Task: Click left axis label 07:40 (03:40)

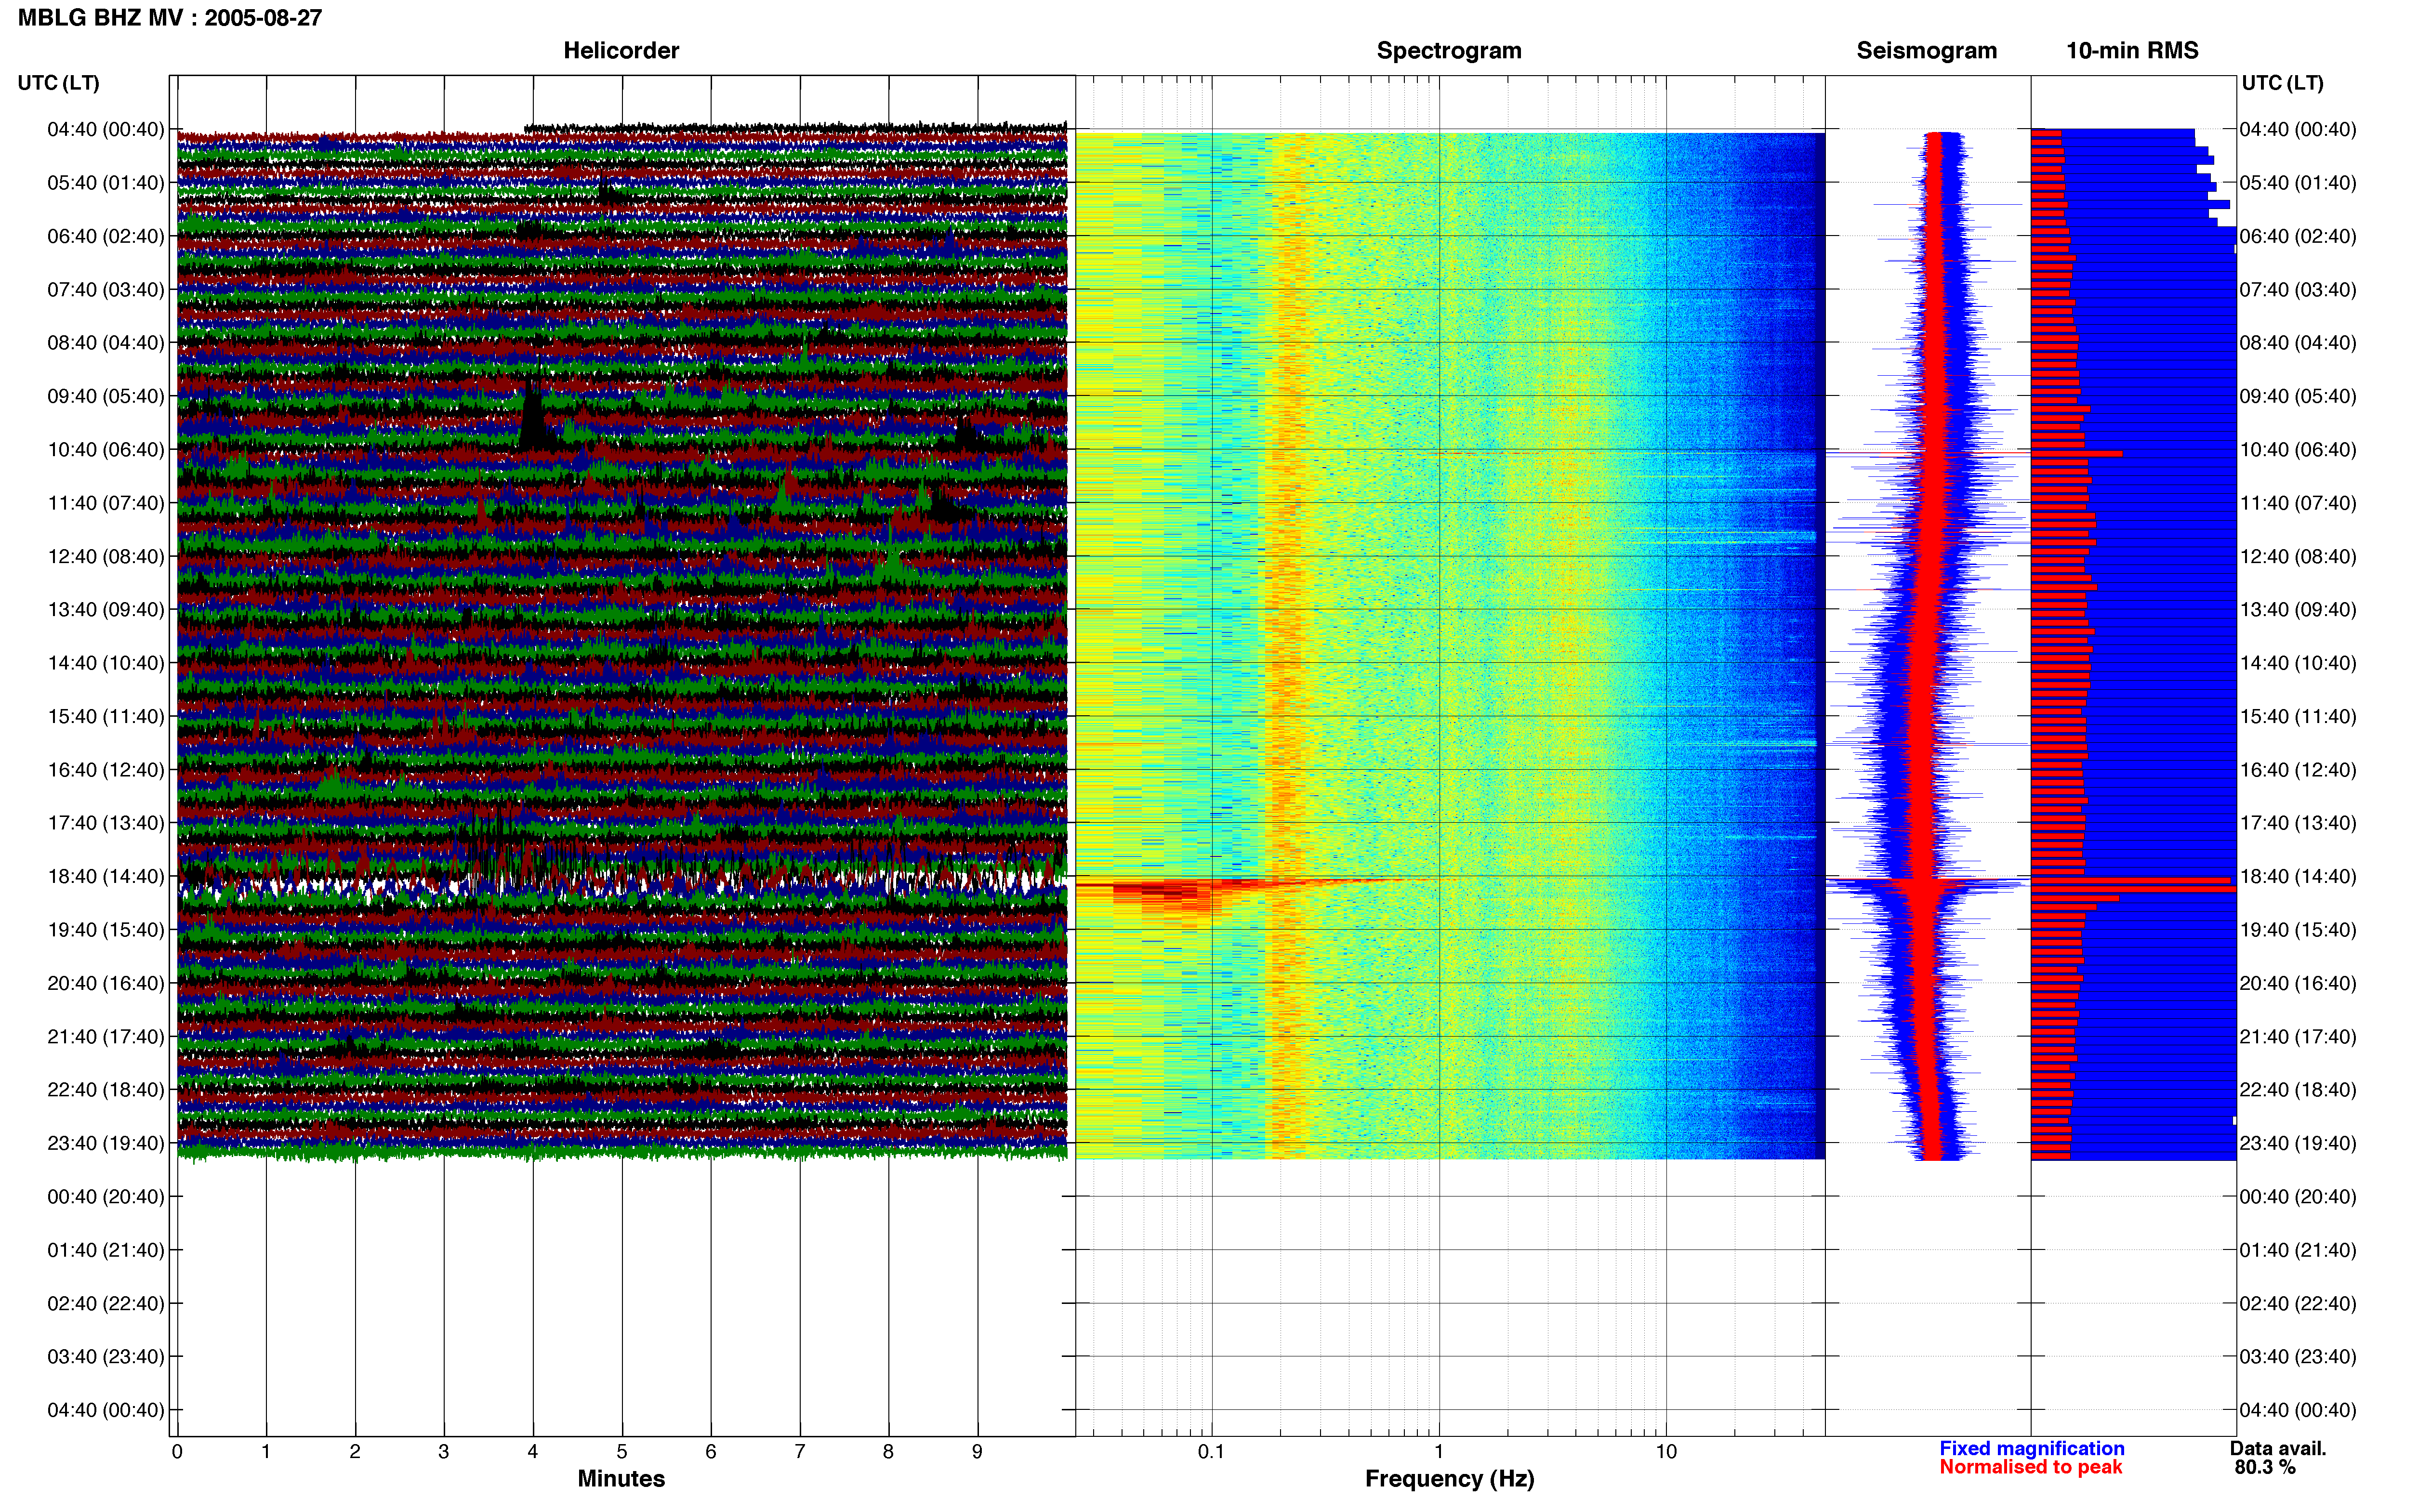Action: [106, 290]
